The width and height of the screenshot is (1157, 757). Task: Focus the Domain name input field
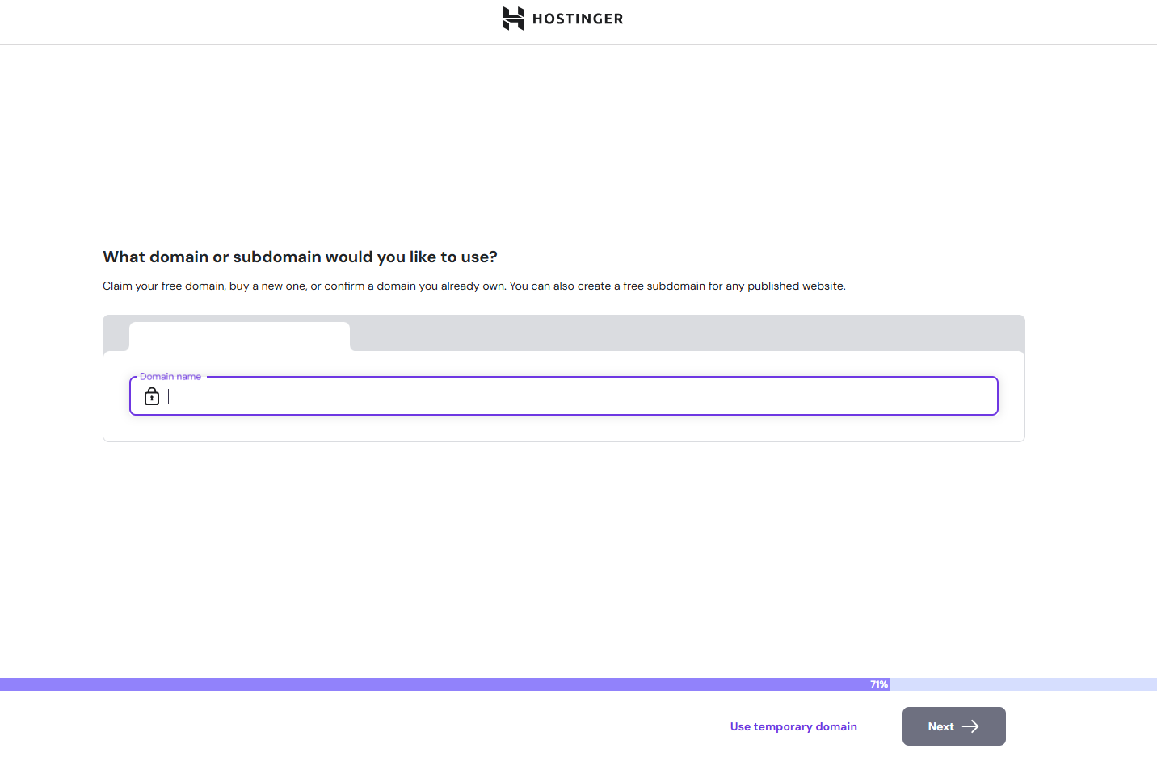coord(566,396)
